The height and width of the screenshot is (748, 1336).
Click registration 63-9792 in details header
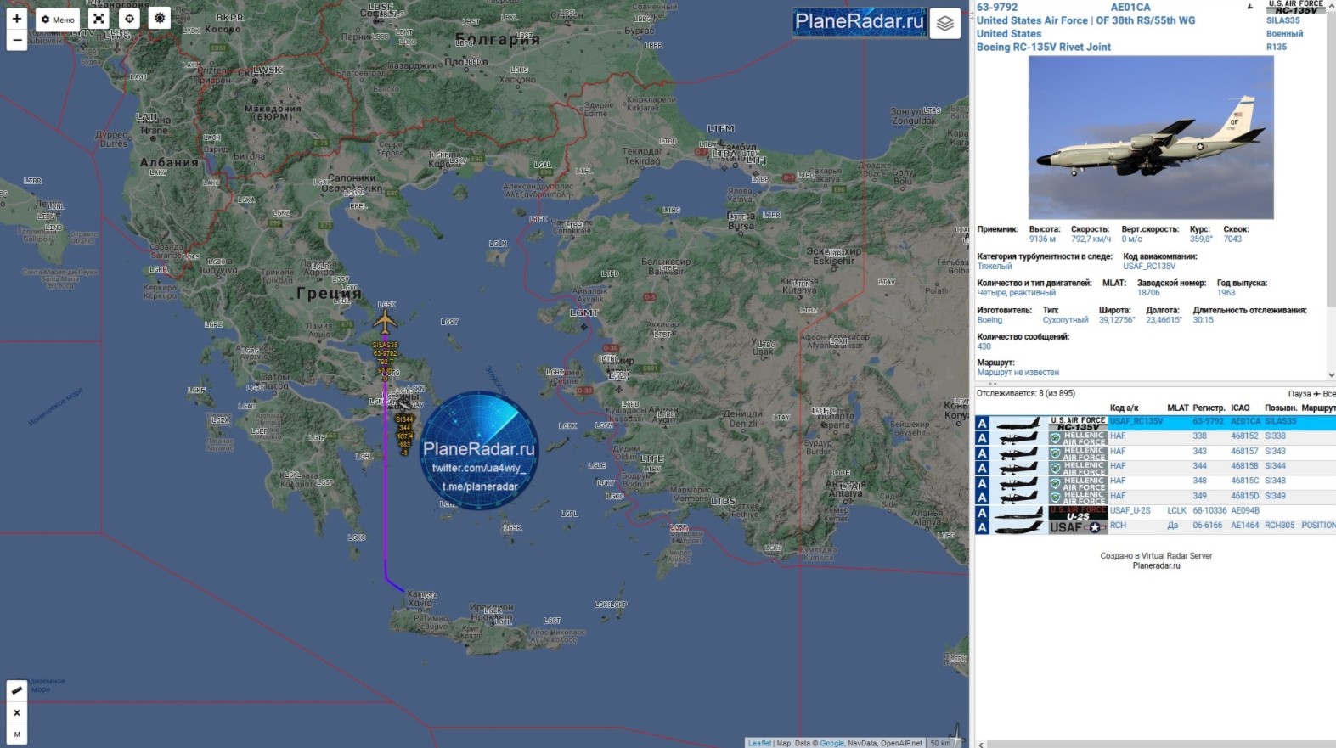[x=997, y=7]
